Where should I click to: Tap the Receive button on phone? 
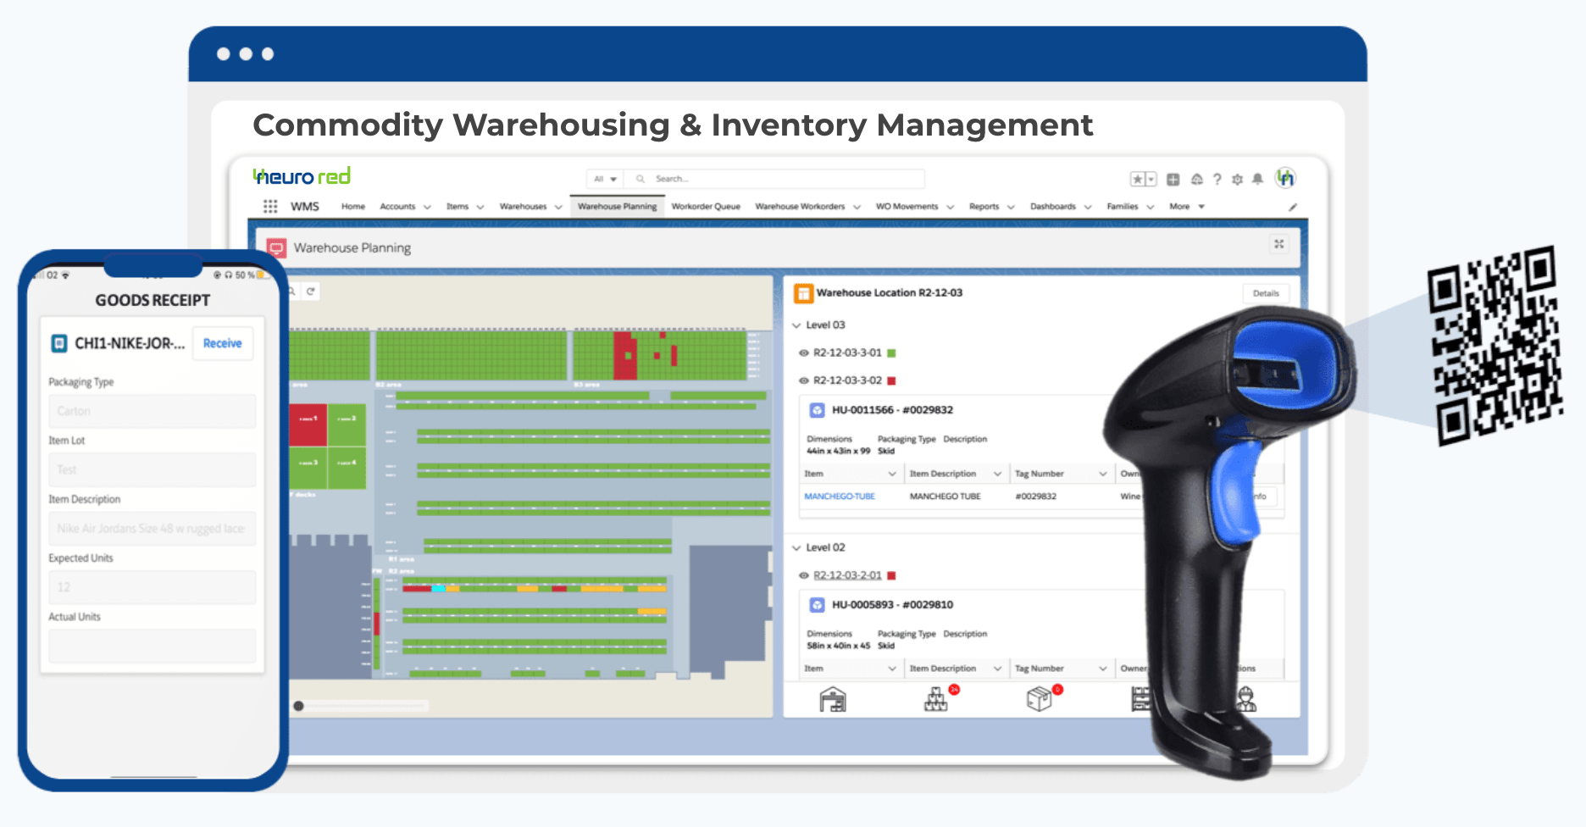pyautogui.click(x=223, y=343)
